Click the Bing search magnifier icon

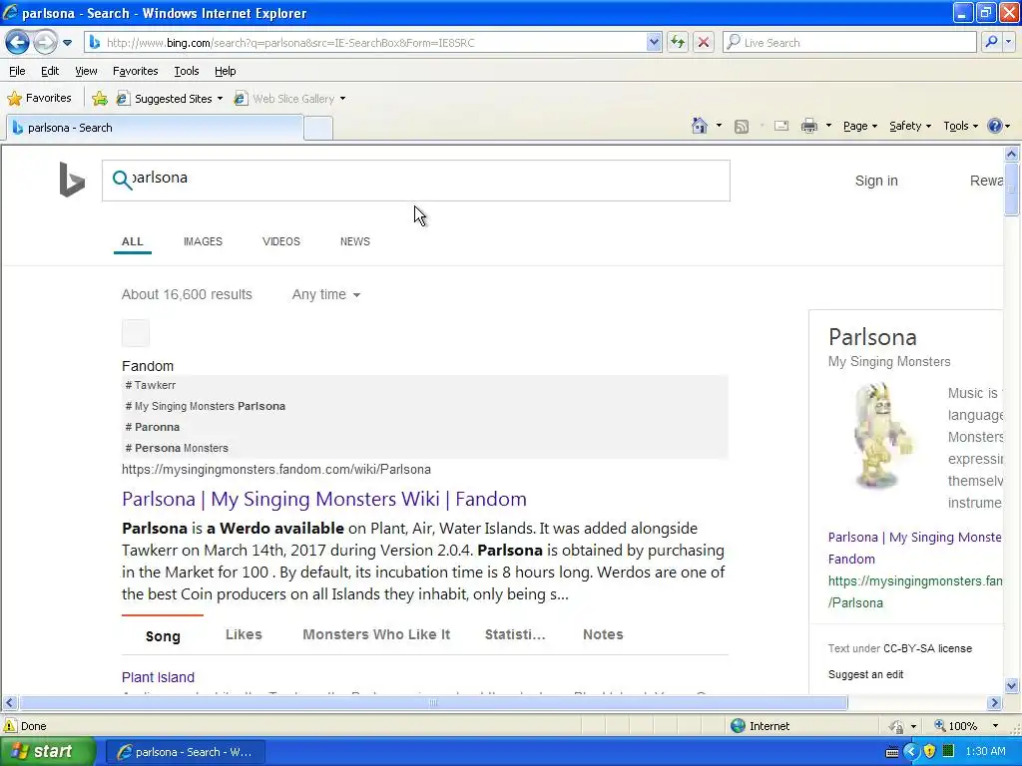pos(122,180)
